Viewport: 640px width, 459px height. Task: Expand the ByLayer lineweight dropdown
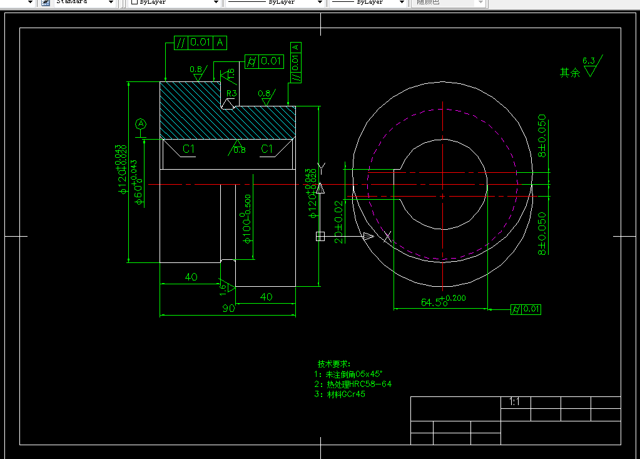(x=402, y=3)
